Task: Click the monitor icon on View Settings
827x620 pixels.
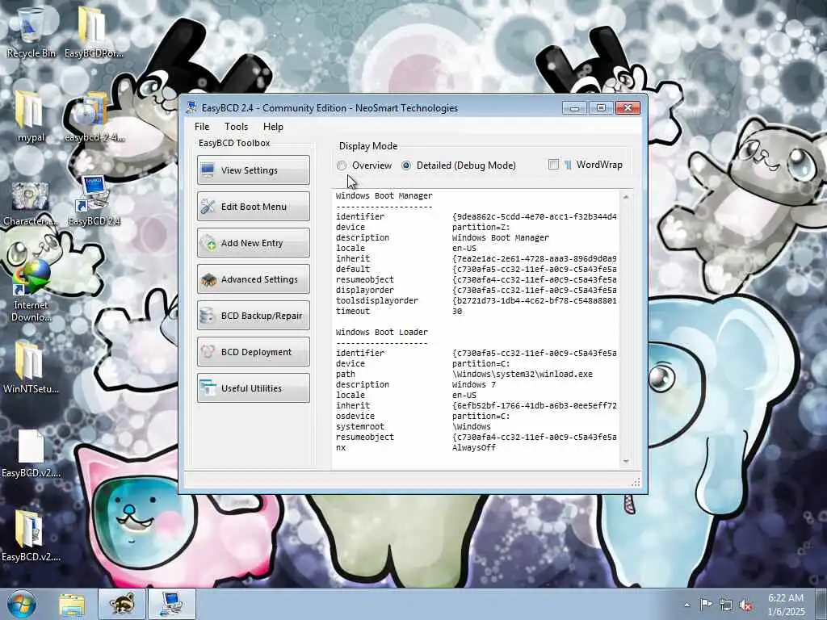Action: point(208,170)
